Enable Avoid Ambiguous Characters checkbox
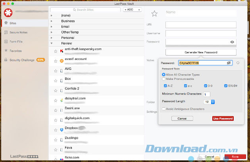The height and width of the screenshot is (162, 250). click(163, 109)
